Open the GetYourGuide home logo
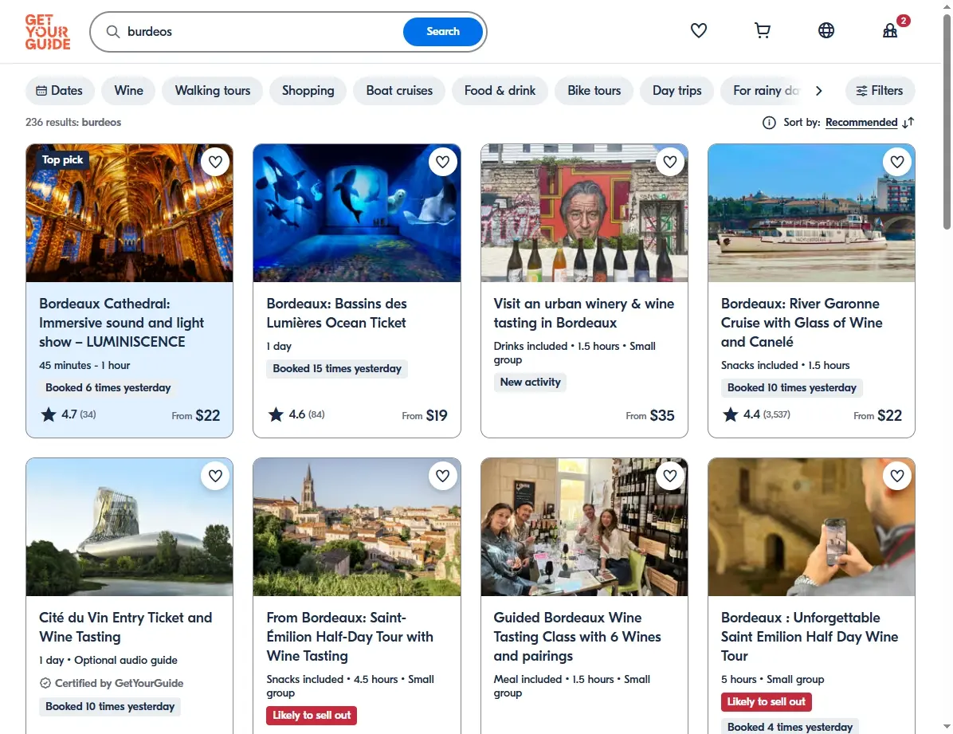The image size is (953, 734). point(47,32)
